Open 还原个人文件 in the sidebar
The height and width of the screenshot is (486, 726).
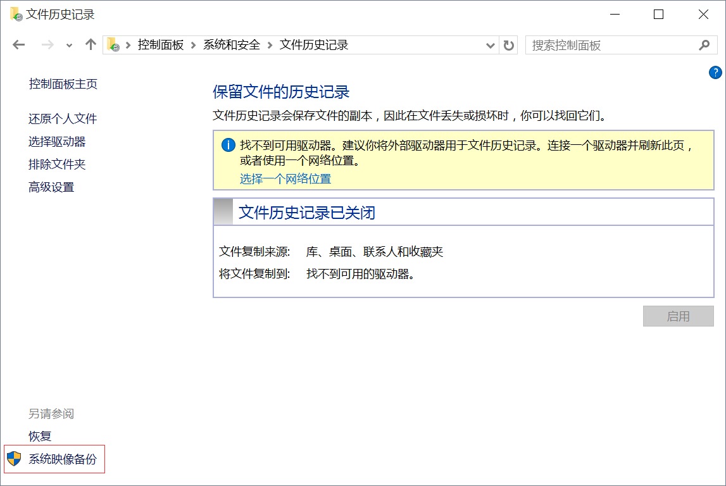[x=61, y=118]
